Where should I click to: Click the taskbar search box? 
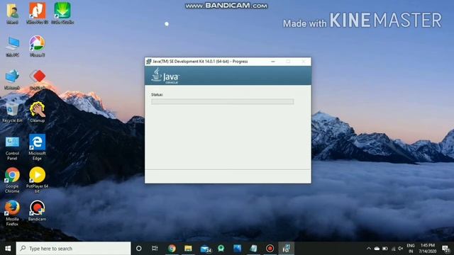pyautogui.click(x=73, y=249)
